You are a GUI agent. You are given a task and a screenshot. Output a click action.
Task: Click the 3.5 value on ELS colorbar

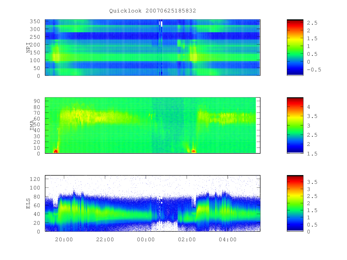tap(312, 182)
